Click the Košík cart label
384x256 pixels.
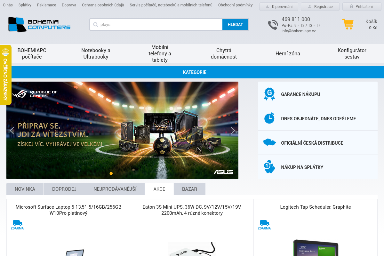pyautogui.click(x=371, y=21)
